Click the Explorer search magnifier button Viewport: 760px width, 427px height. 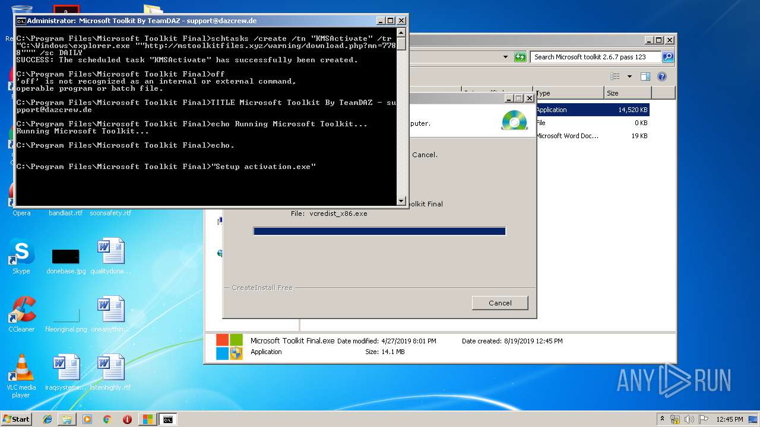pos(668,57)
